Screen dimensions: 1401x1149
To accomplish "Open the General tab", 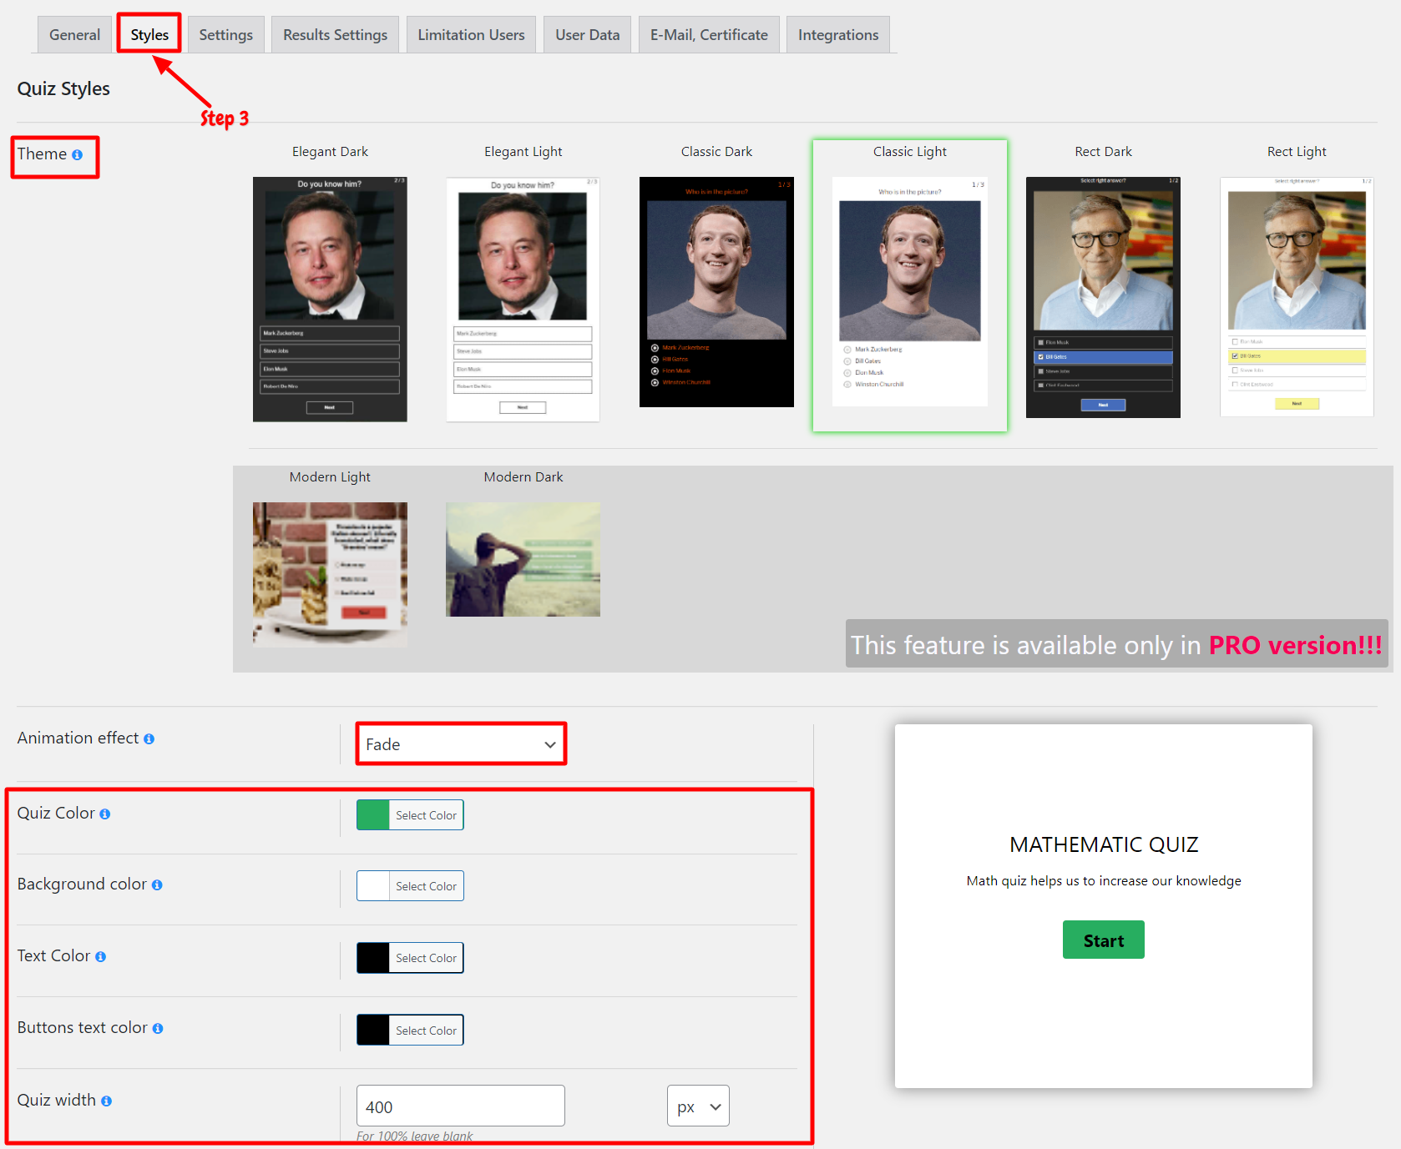I will point(74,35).
